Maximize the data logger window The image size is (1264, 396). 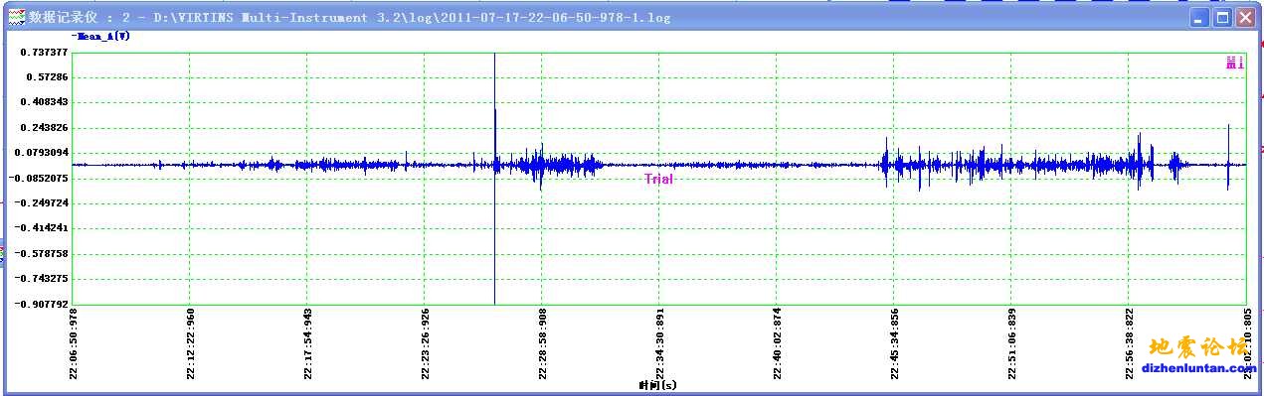point(1222,18)
